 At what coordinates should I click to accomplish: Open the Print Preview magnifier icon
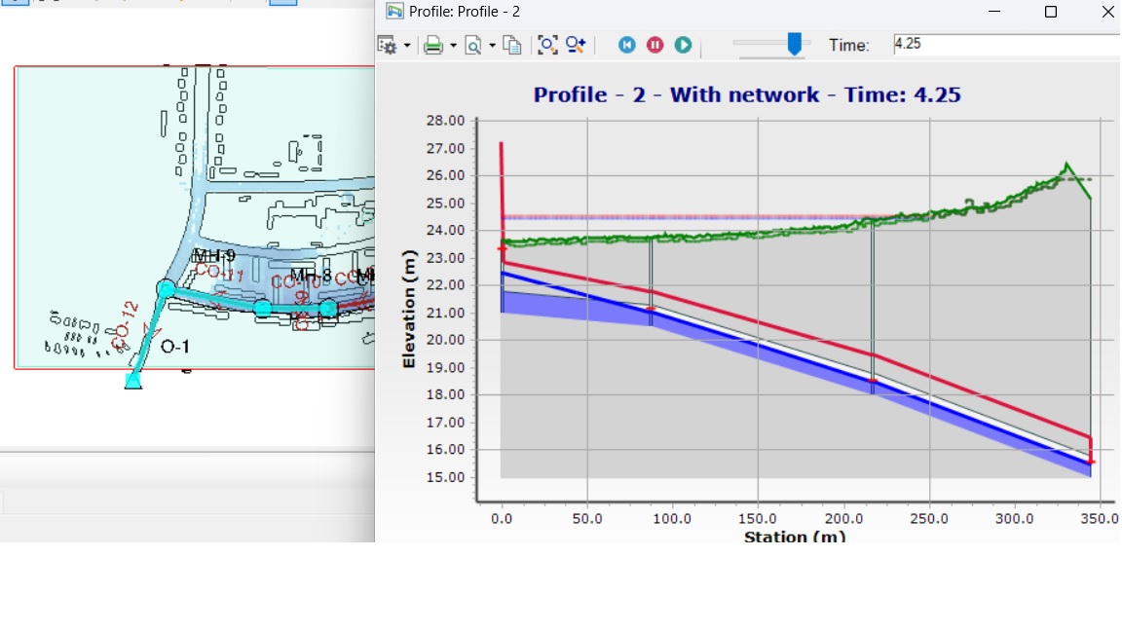[473, 45]
